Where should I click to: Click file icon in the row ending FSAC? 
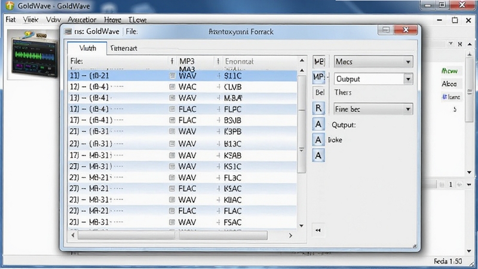[x=172, y=222]
